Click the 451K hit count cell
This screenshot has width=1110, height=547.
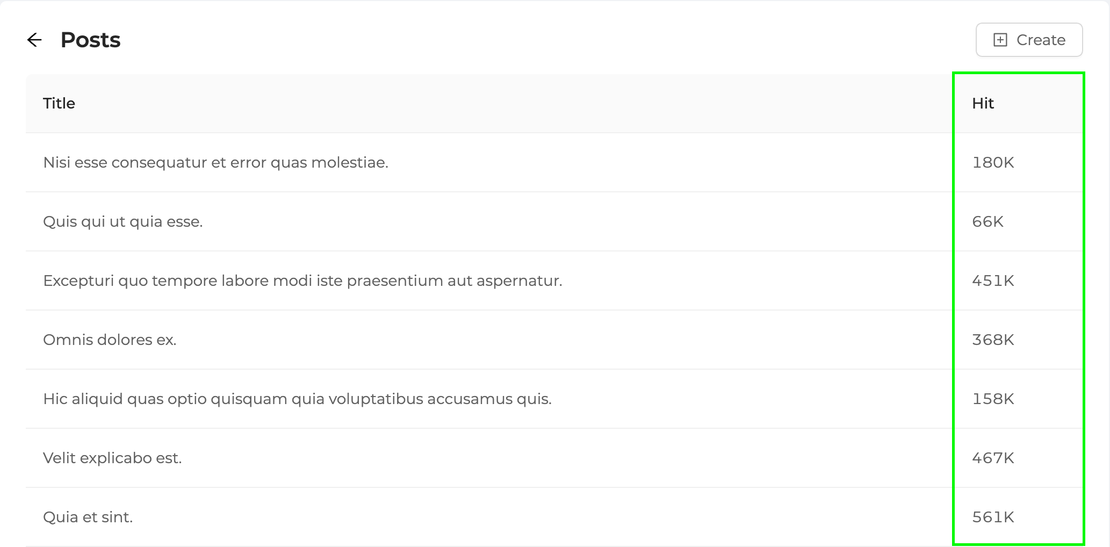tap(993, 280)
